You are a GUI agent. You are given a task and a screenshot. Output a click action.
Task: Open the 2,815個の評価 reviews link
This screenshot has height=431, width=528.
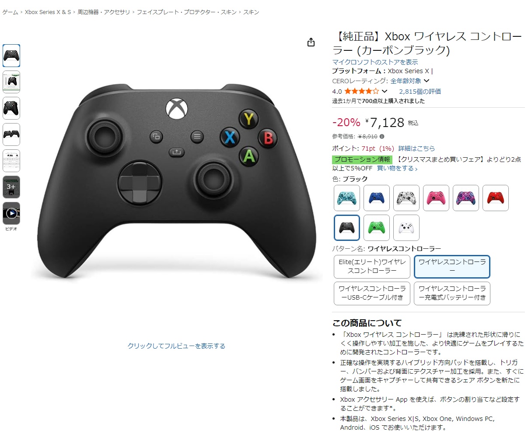(x=420, y=92)
